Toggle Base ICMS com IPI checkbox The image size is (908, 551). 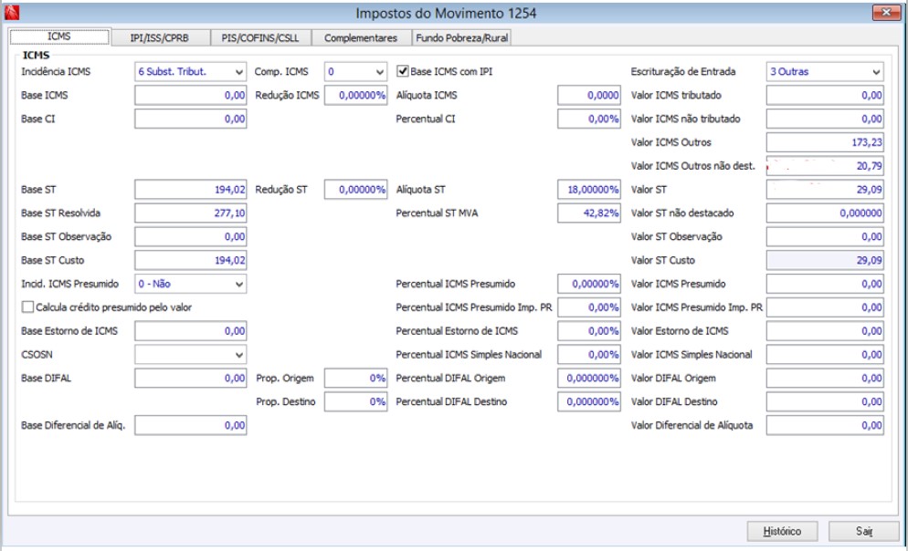pos(403,71)
